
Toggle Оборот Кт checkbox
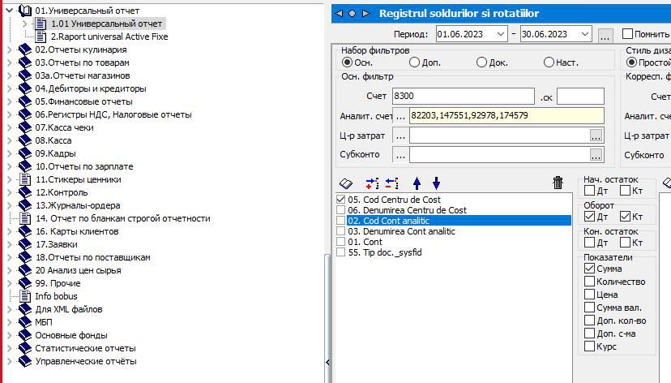[x=625, y=217]
